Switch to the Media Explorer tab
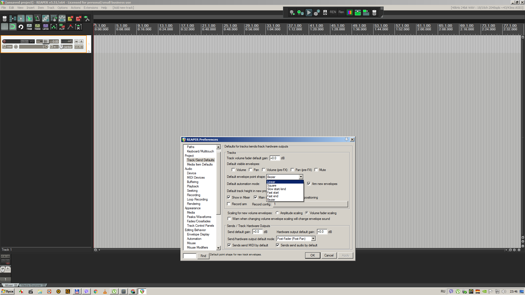This screenshot has width=525, height=295. tap(31, 285)
